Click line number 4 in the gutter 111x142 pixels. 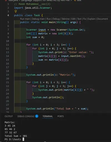click(8, 15)
